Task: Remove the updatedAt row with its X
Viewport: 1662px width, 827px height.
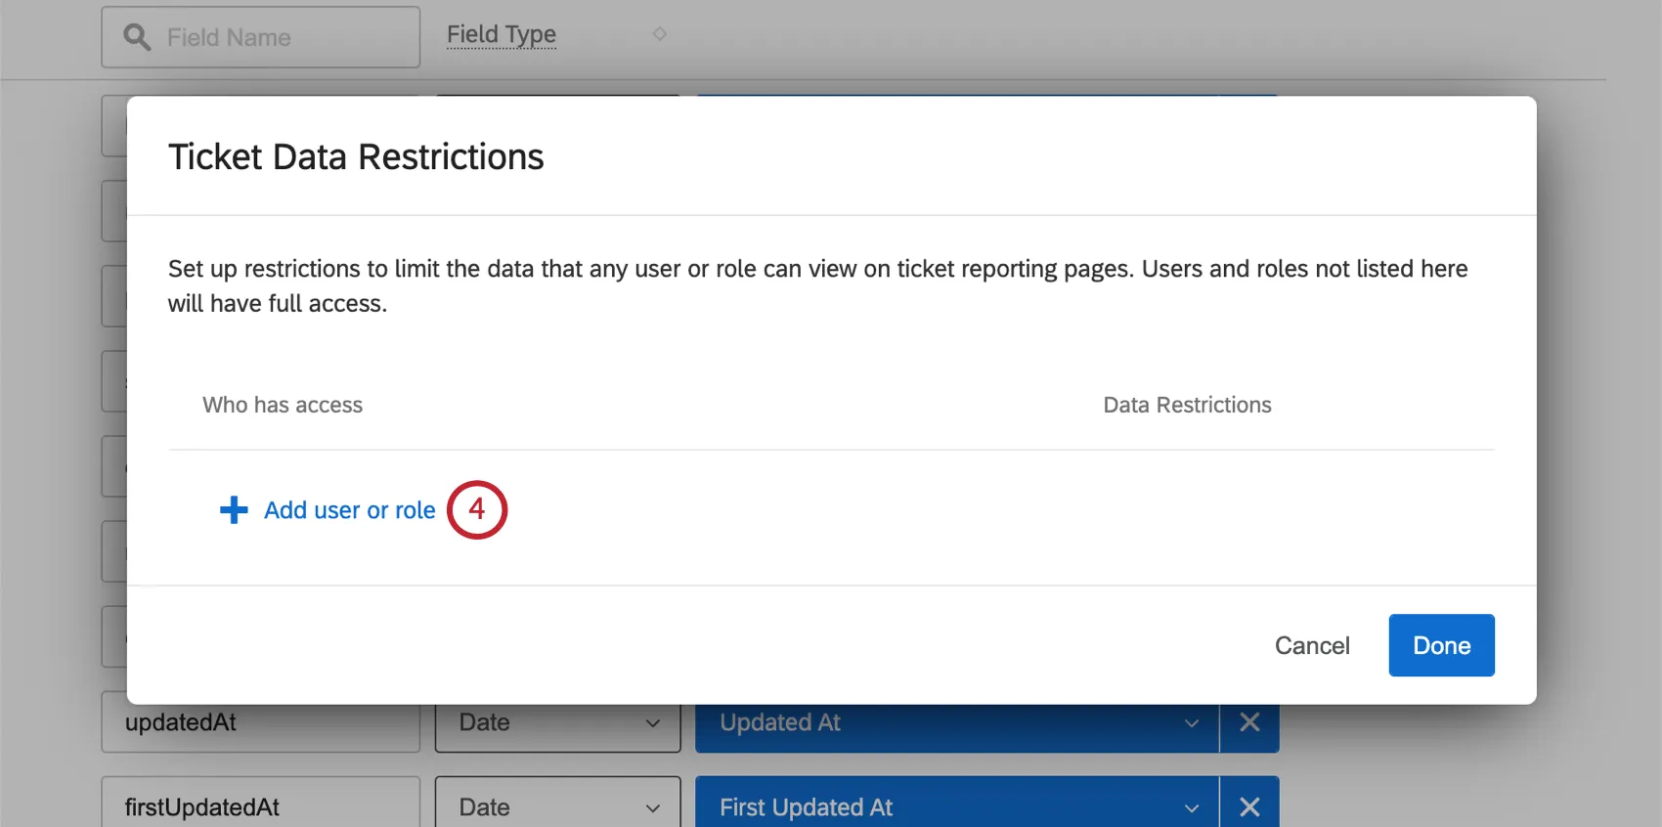Action: pyautogui.click(x=1249, y=723)
